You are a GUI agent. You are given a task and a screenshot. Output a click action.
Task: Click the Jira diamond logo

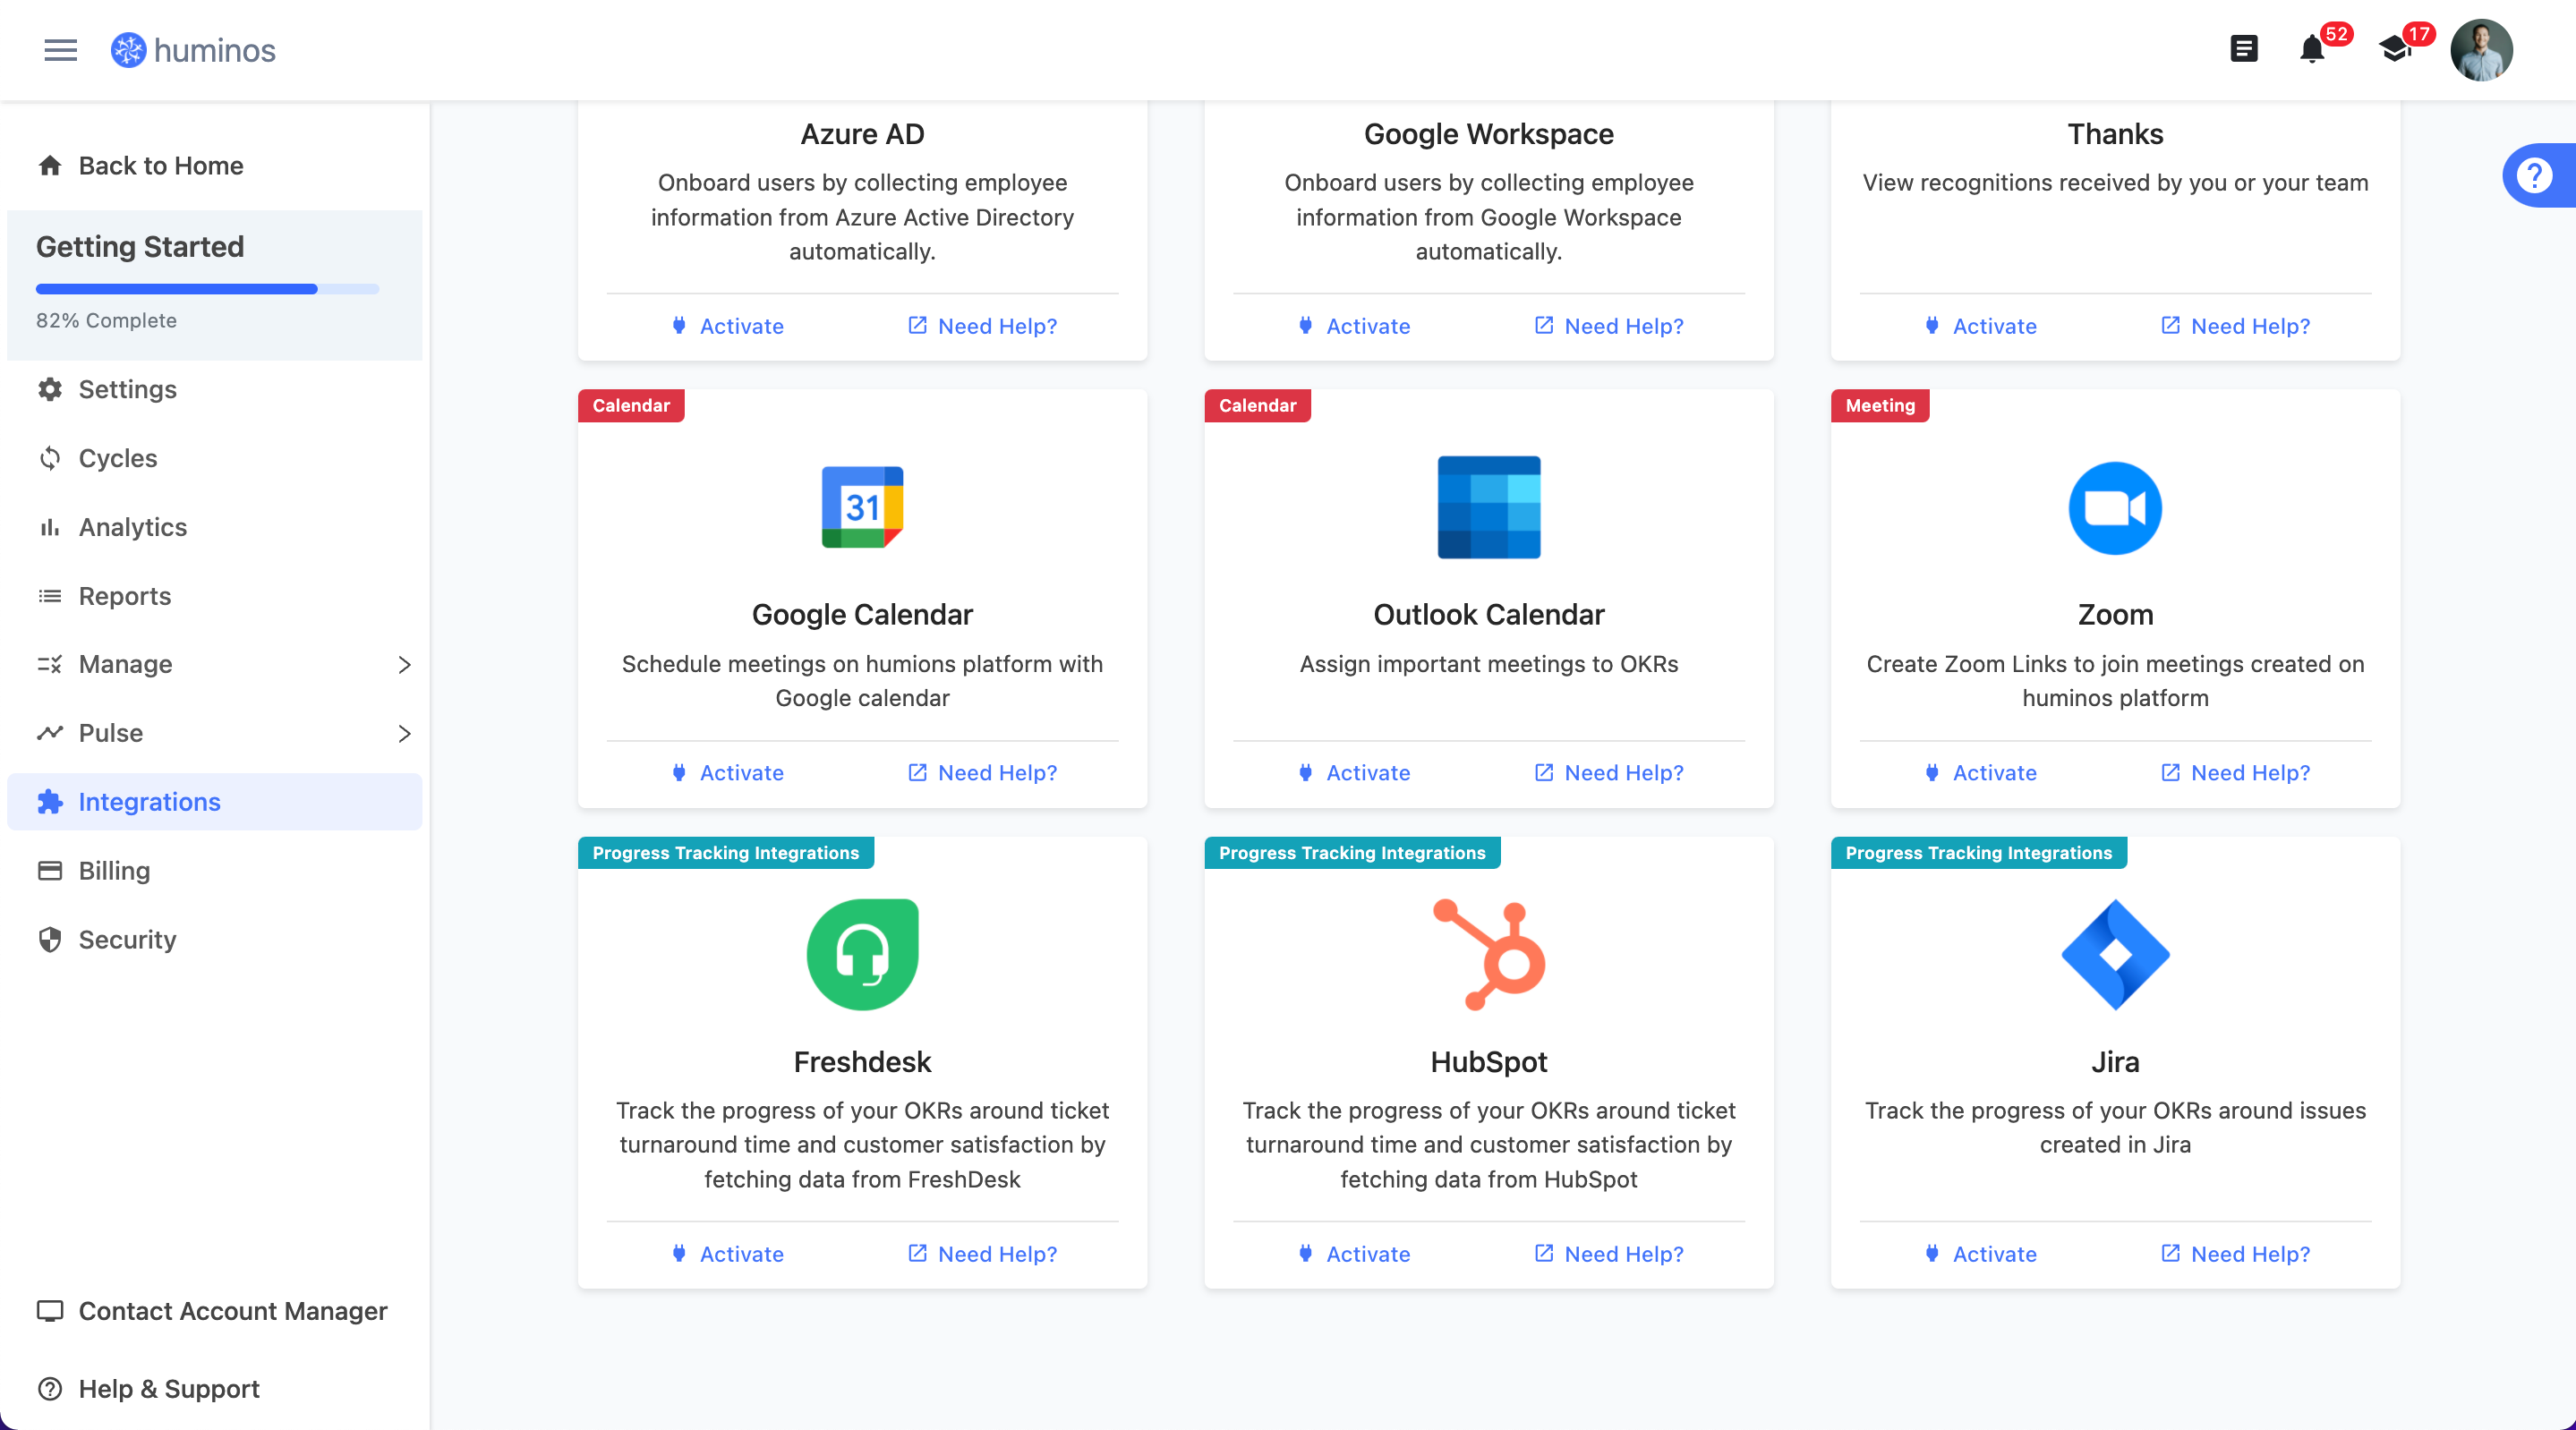tap(2115, 955)
